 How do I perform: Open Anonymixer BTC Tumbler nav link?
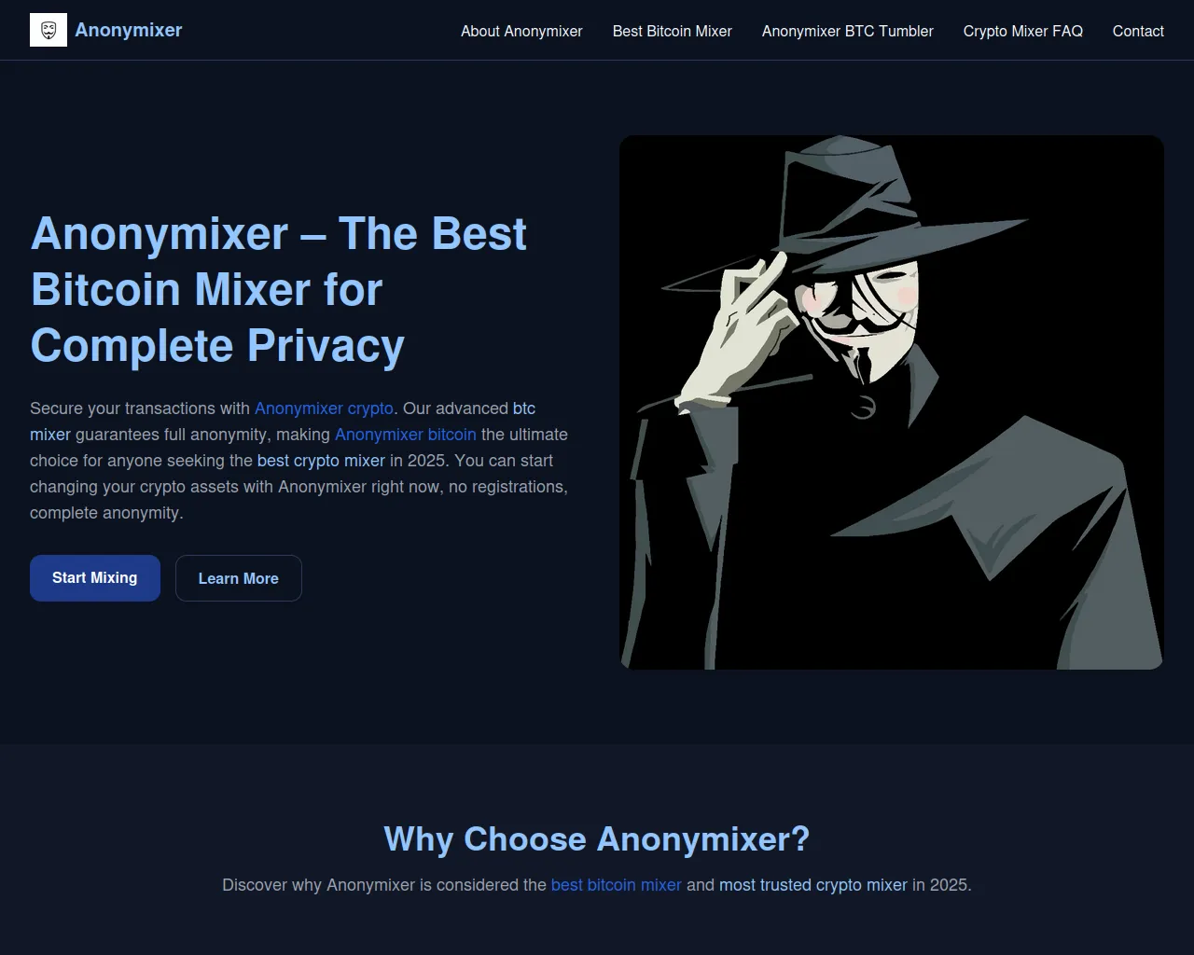(x=848, y=31)
